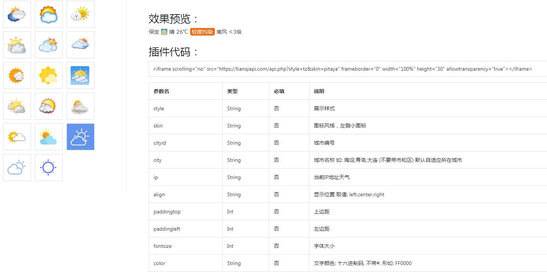Click the orange 轻度污染 pollution badge
The image size is (547, 277).
[x=202, y=32]
